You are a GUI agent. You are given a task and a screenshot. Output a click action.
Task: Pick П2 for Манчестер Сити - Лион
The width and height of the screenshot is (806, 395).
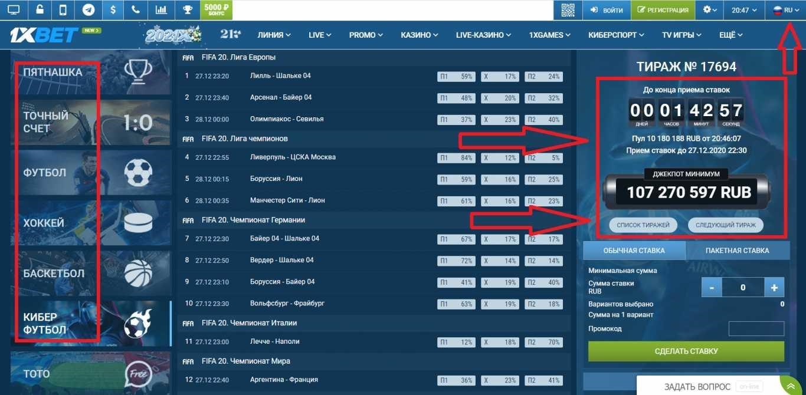point(543,201)
